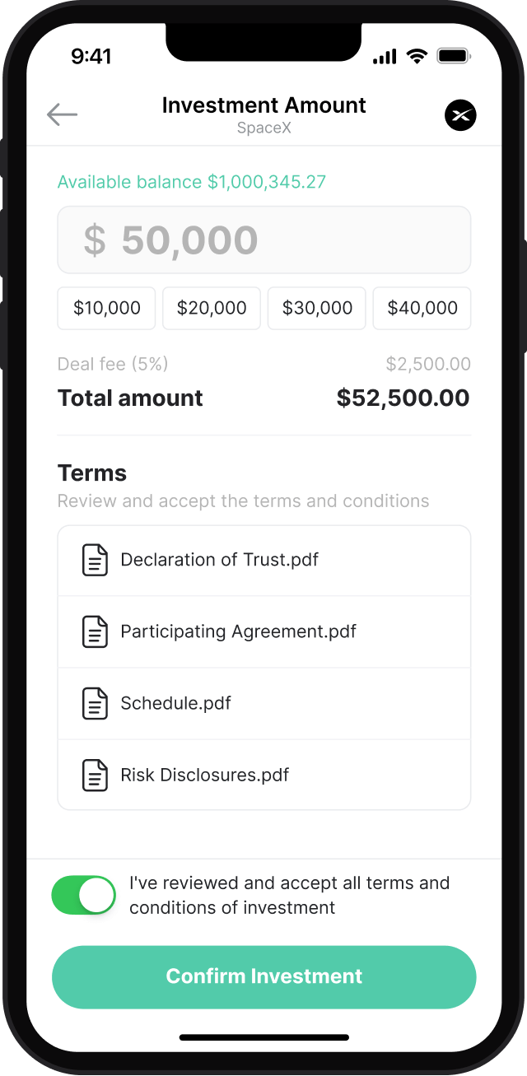Click the Participating Agreement document icon

[x=95, y=631]
